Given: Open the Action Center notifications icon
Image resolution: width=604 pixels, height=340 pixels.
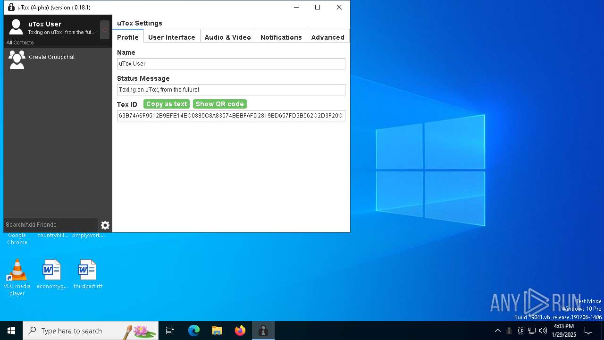Looking at the screenshot, I should [x=588, y=331].
